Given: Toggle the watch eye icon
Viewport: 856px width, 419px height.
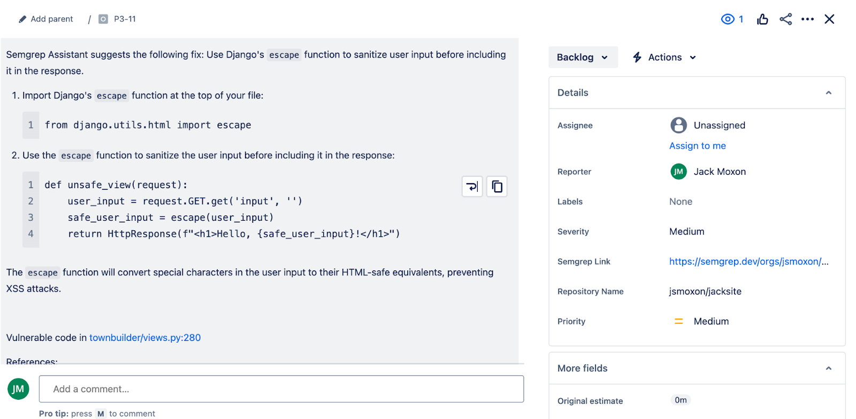Looking at the screenshot, I should (x=728, y=19).
